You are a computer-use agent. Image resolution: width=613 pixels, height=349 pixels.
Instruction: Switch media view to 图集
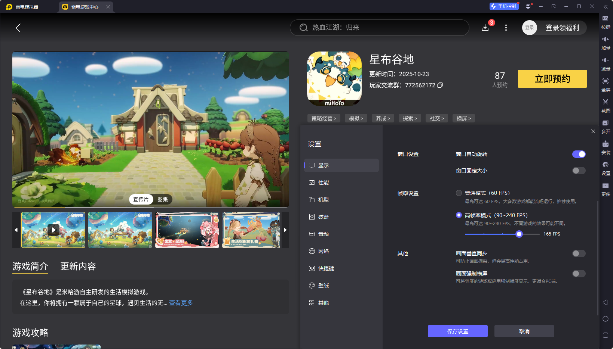[x=163, y=199]
